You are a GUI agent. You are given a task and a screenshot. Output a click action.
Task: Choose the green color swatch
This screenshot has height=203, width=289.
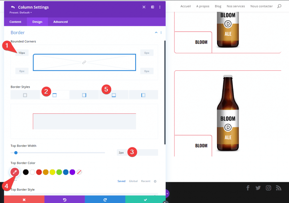click(59, 172)
